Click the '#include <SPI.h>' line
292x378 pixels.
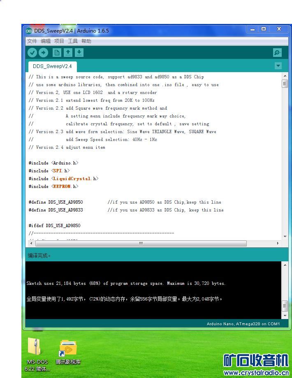(x=49, y=171)
